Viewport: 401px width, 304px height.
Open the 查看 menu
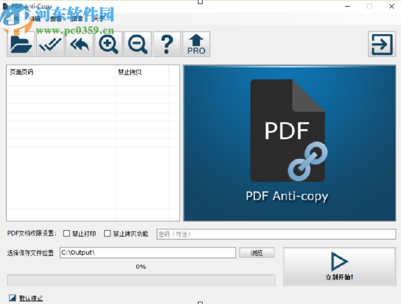point(56,19)
